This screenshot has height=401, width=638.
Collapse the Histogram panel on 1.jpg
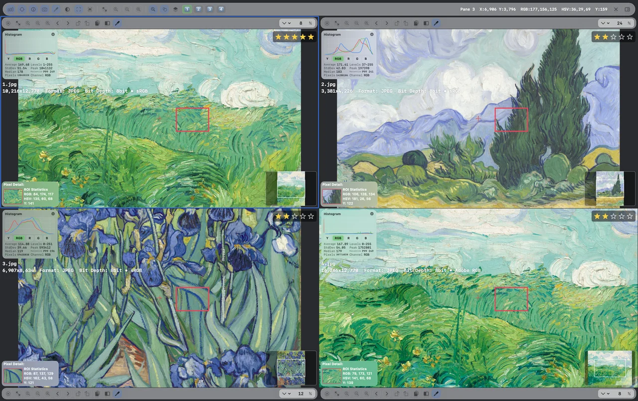point(53,34)
